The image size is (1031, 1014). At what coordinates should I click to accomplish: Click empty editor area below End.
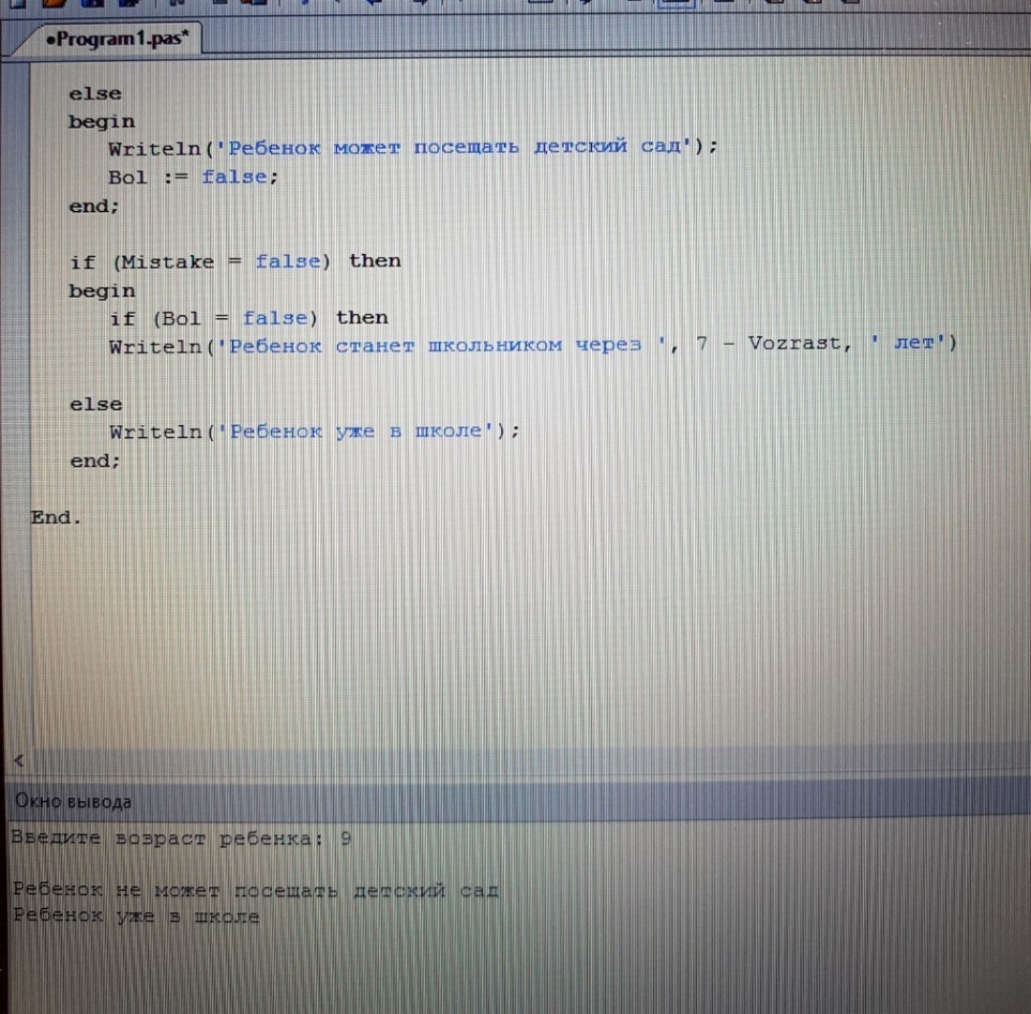coord(477,630)
